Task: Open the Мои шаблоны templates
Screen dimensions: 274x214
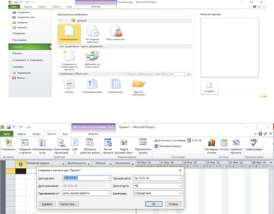Action: (116, 33)
